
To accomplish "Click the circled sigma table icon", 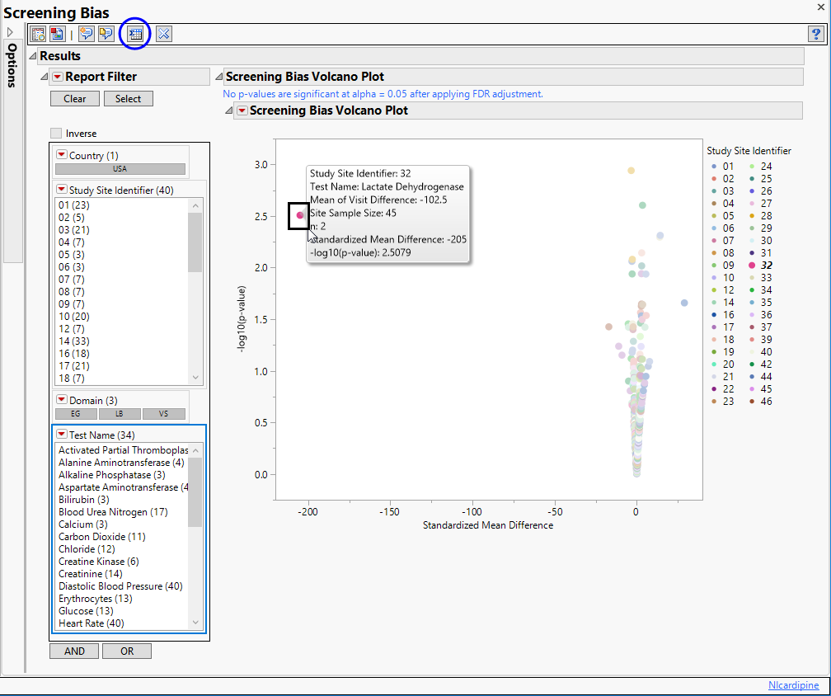I will coord(134,34).
